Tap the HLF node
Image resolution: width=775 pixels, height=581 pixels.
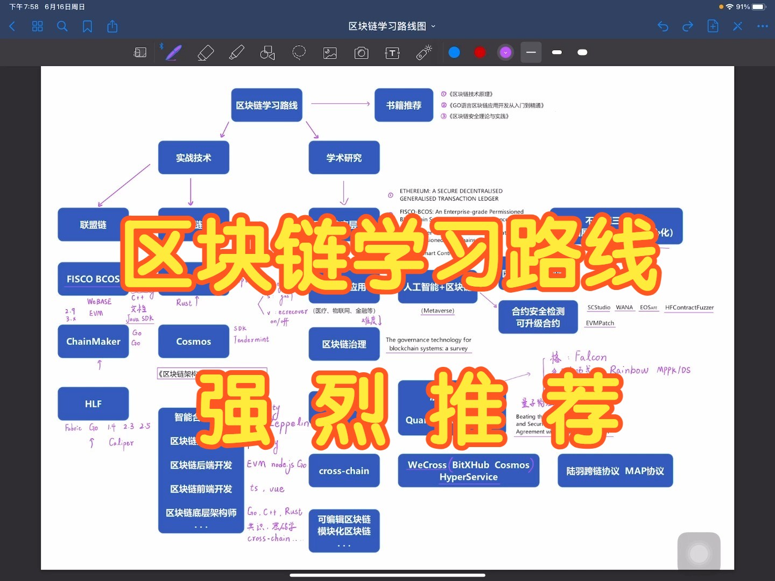tap(93, 403)
